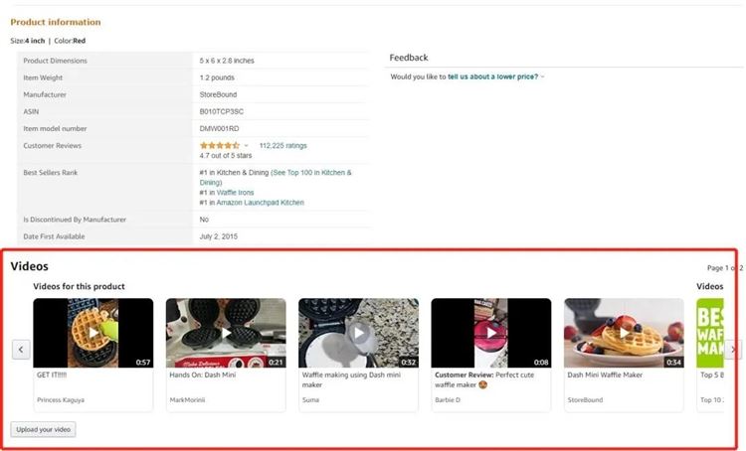Click the Princess Kaguya uploader name
746x451 pixels.
(61, 399)
